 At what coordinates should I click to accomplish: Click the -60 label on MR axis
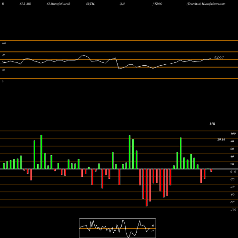pos(232,195)
